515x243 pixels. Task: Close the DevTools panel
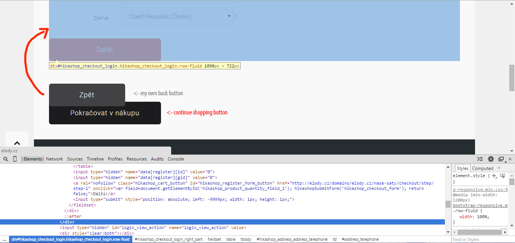point(510,159)
